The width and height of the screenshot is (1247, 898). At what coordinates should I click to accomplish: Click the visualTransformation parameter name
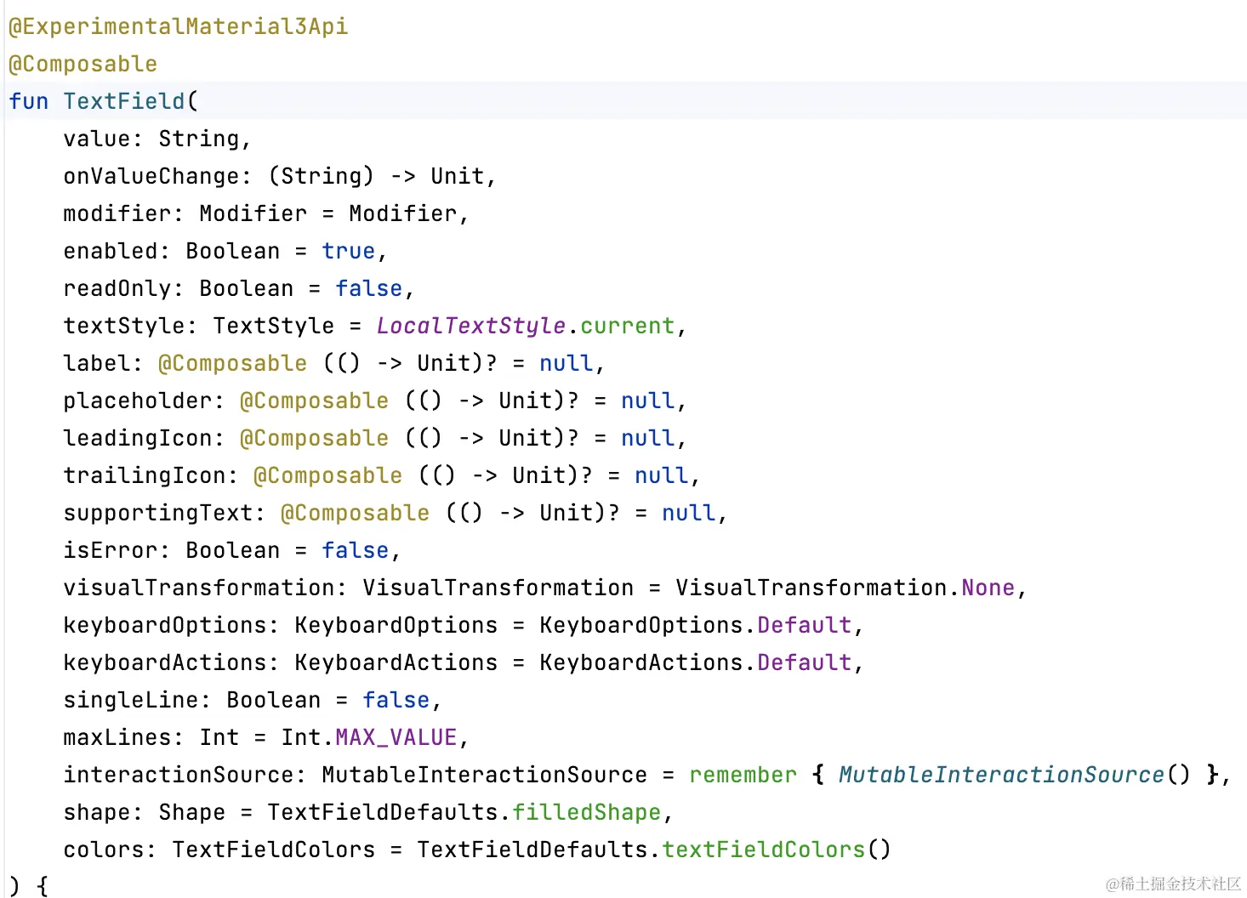point(199,588)
